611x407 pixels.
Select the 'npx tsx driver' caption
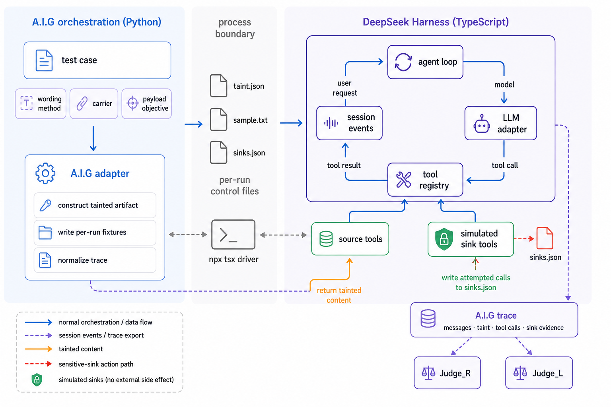click(x=234, y=259)
